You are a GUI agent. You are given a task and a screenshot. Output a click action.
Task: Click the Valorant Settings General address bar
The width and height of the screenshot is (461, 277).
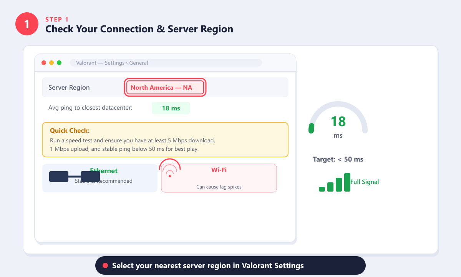tap(166, 63)
